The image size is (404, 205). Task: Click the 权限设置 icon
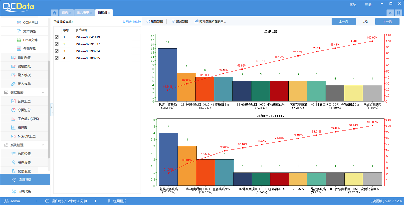(x=13, y=171)
